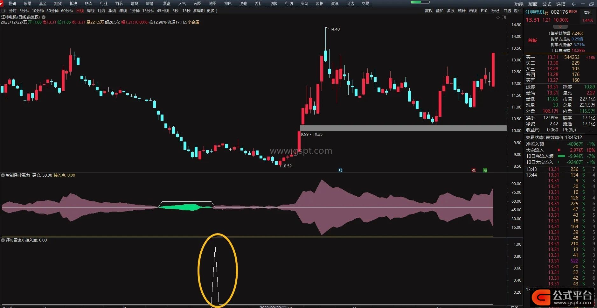Click the 多股 button
This screenshot has height=308, width=597.
point(451,11)
